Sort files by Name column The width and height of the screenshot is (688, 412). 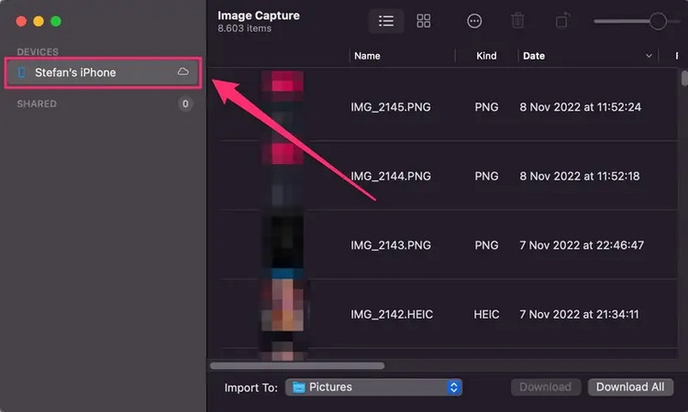367,56
